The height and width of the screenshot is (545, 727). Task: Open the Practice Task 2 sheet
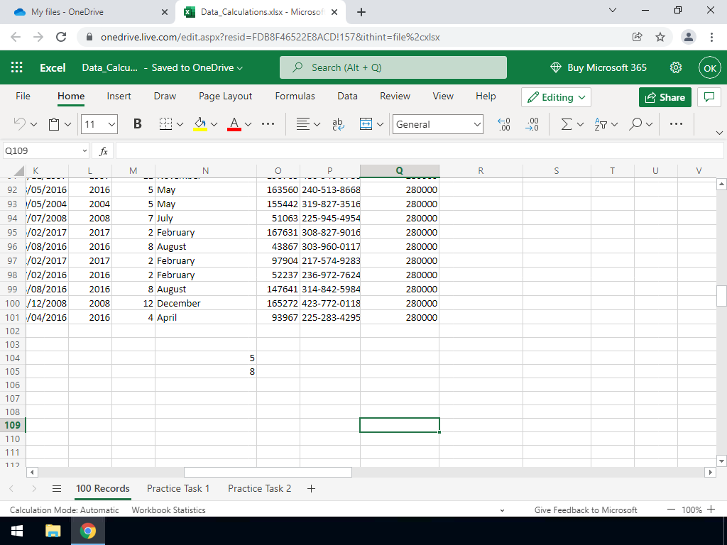(x=260, y=488)
